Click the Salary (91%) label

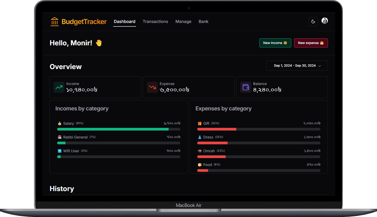click(73, 123)
